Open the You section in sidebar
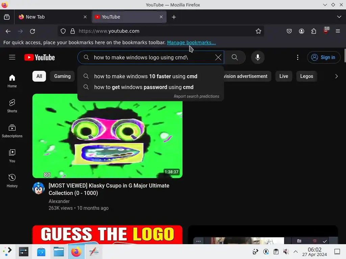 click(12, 156)
